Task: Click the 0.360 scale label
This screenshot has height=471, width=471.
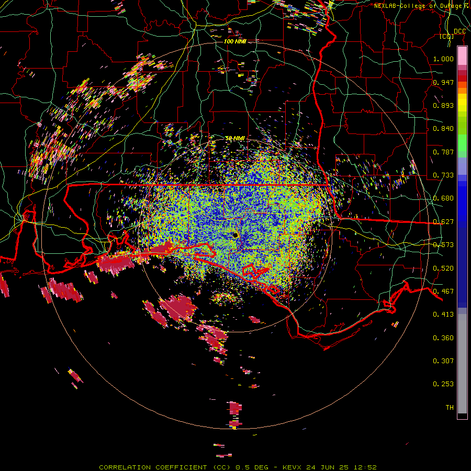Action: pyautogui.click(x=443, y=338)
